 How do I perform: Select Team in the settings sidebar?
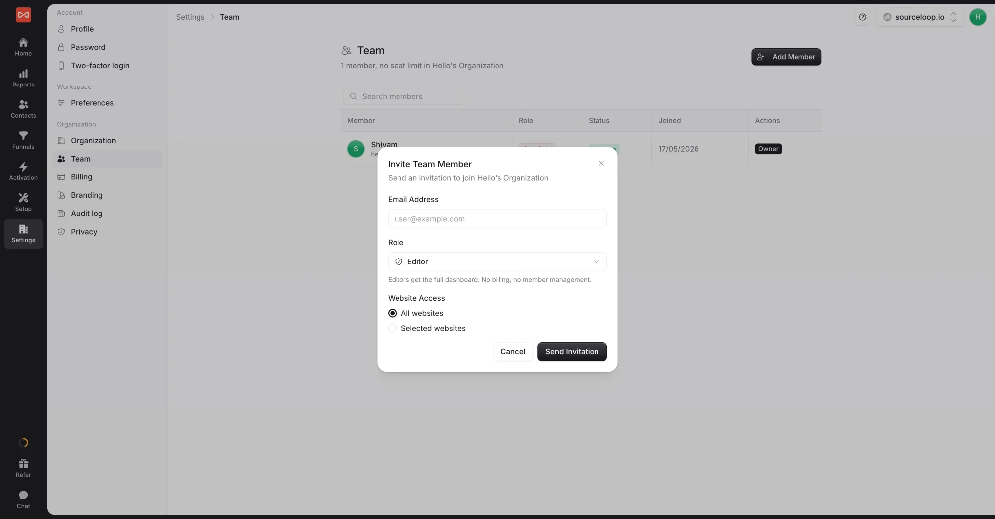[x=107, y=159]
